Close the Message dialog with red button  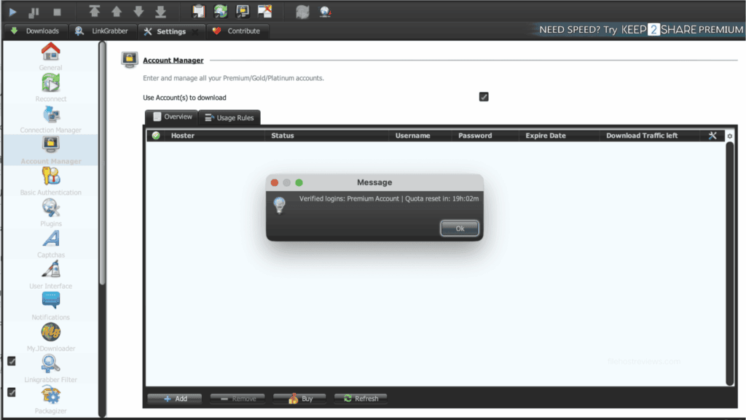click(x=275, y=182)
